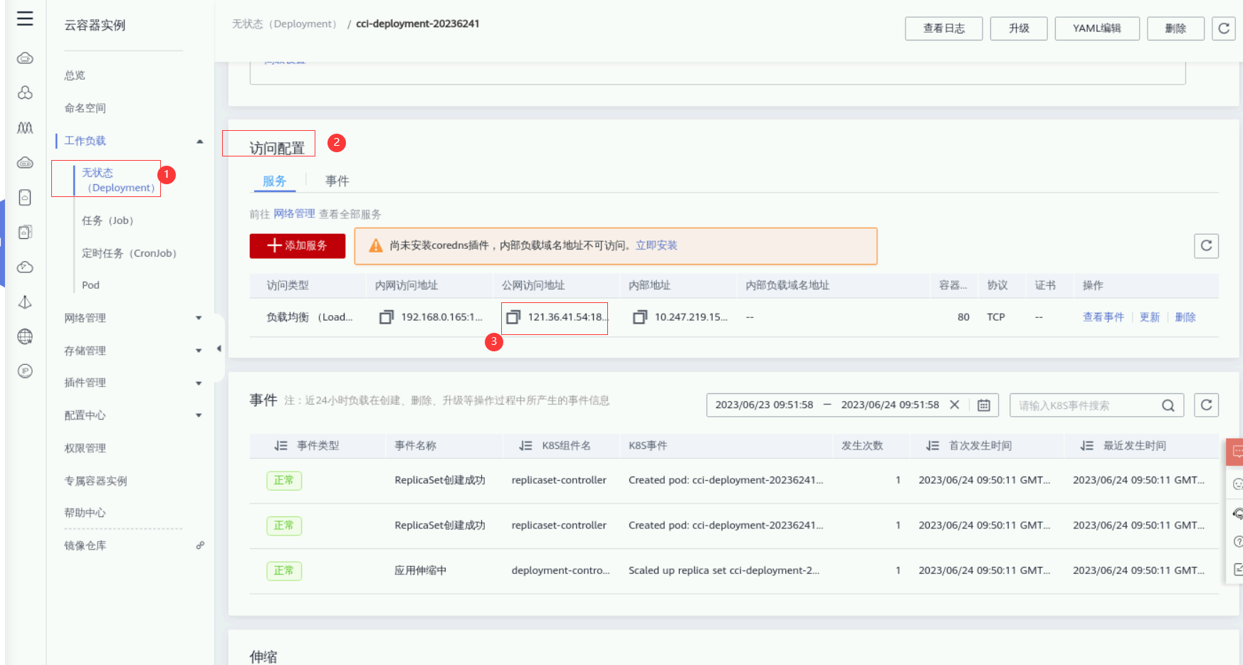Click the three-circle cluster icon in the left rail
The height and width of the screenshot is (665, 1243).
click(25, 92)
